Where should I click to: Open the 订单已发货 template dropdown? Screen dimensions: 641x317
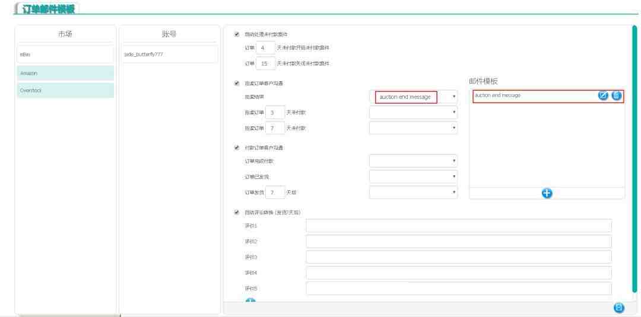click(x=413, y=177)
